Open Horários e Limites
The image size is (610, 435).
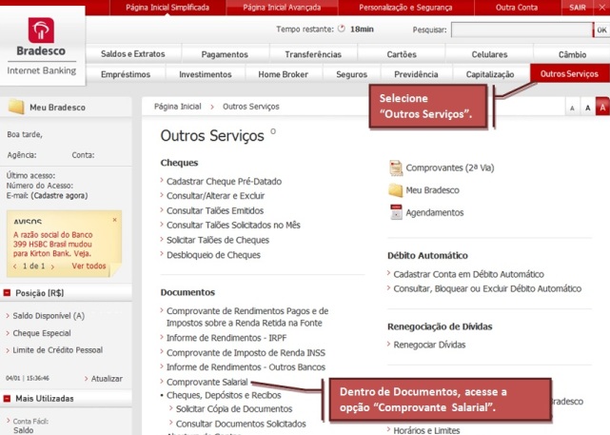[x=426, y=430]
